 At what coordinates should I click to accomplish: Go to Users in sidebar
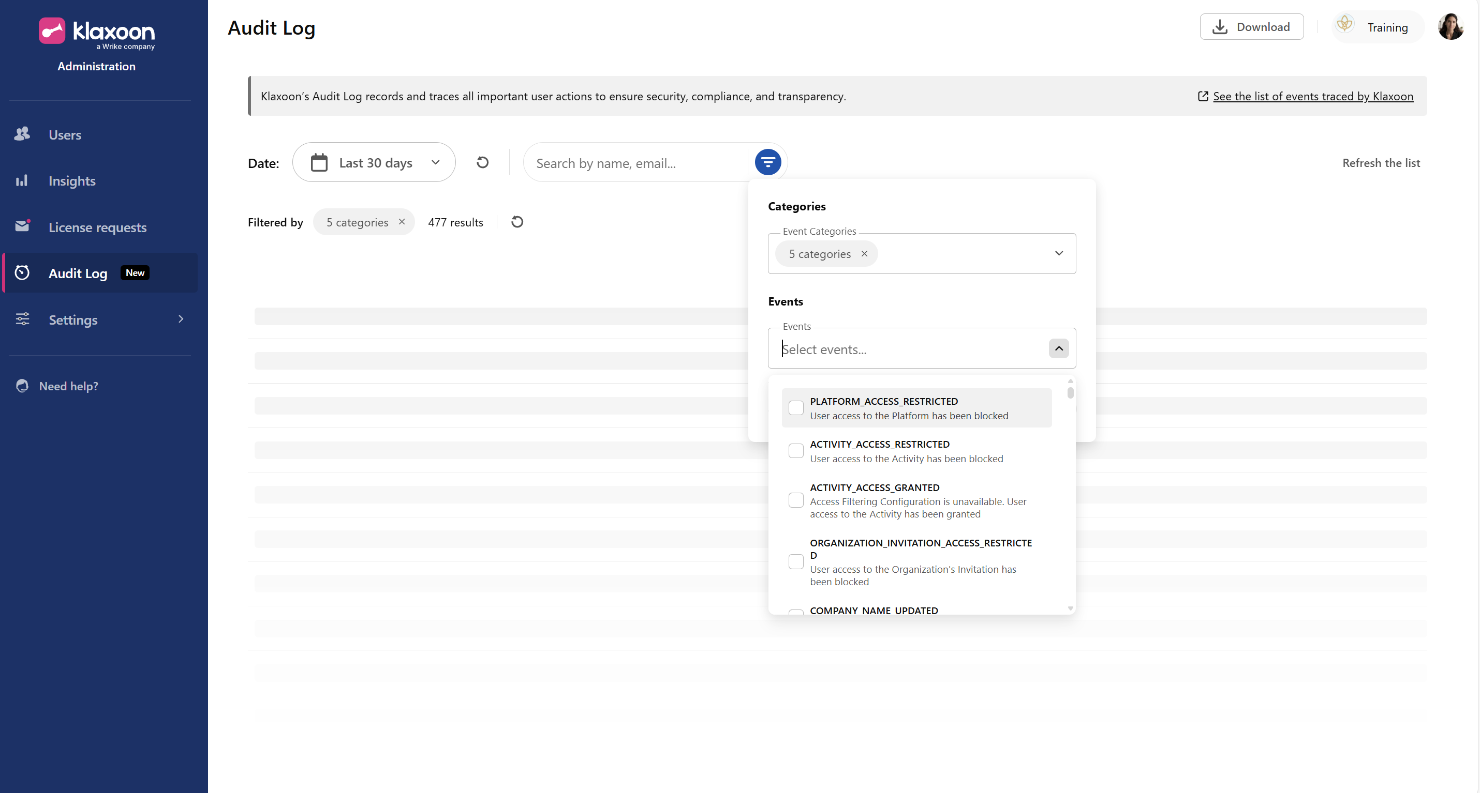pyautogui.click(x=64, y=135)
